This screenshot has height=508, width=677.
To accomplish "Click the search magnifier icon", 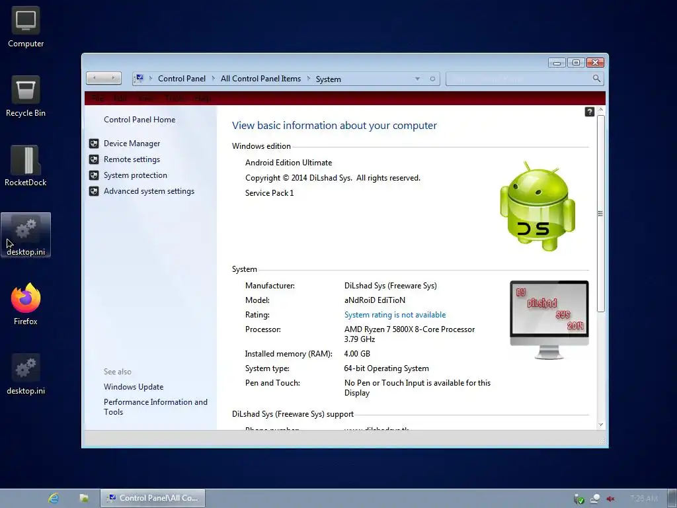I will [596, 79].
